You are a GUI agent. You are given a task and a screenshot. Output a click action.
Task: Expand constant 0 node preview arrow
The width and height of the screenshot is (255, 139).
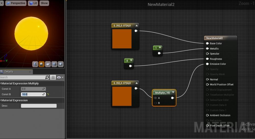click(x=131, y=60)
